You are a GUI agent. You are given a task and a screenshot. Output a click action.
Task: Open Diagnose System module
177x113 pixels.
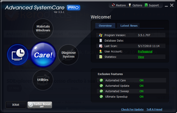pyautogui.click(x=69, y=55)
